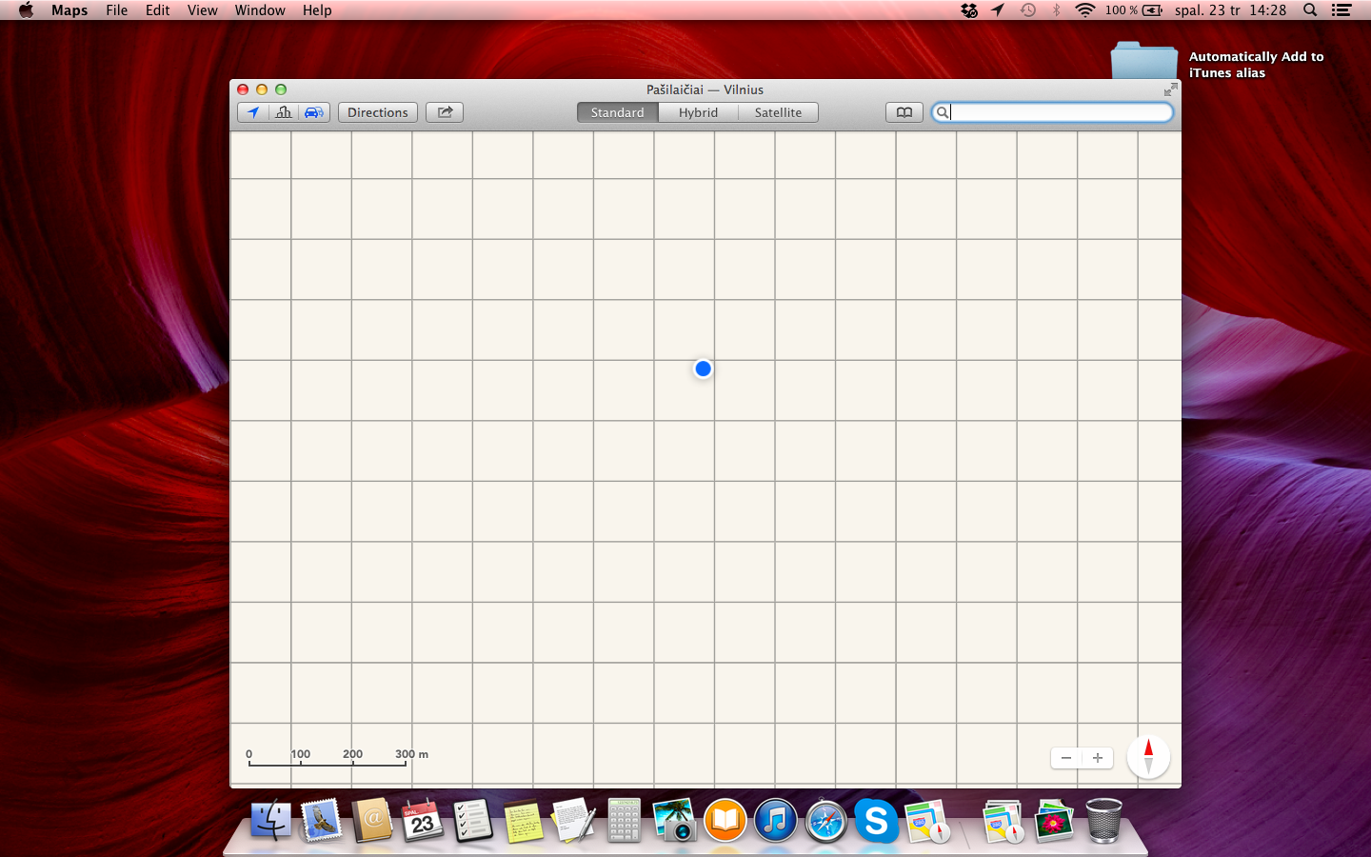
Task: Open iPhoto from the Dock
Action: pos(675,820)
